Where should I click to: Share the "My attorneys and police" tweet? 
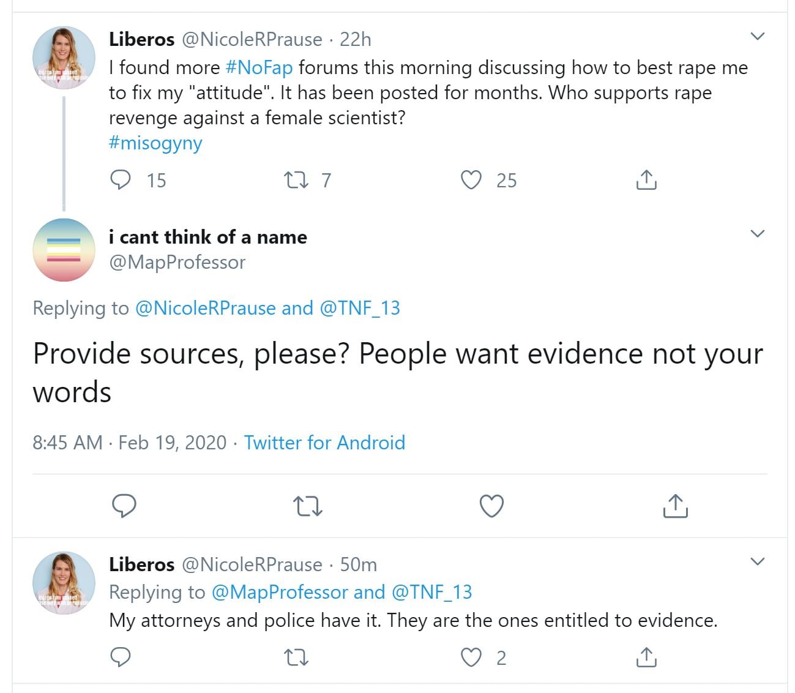click(x=646, y=657)
